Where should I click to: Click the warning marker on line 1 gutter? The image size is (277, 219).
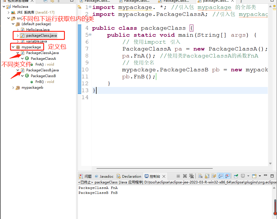(x=80, y=7)
